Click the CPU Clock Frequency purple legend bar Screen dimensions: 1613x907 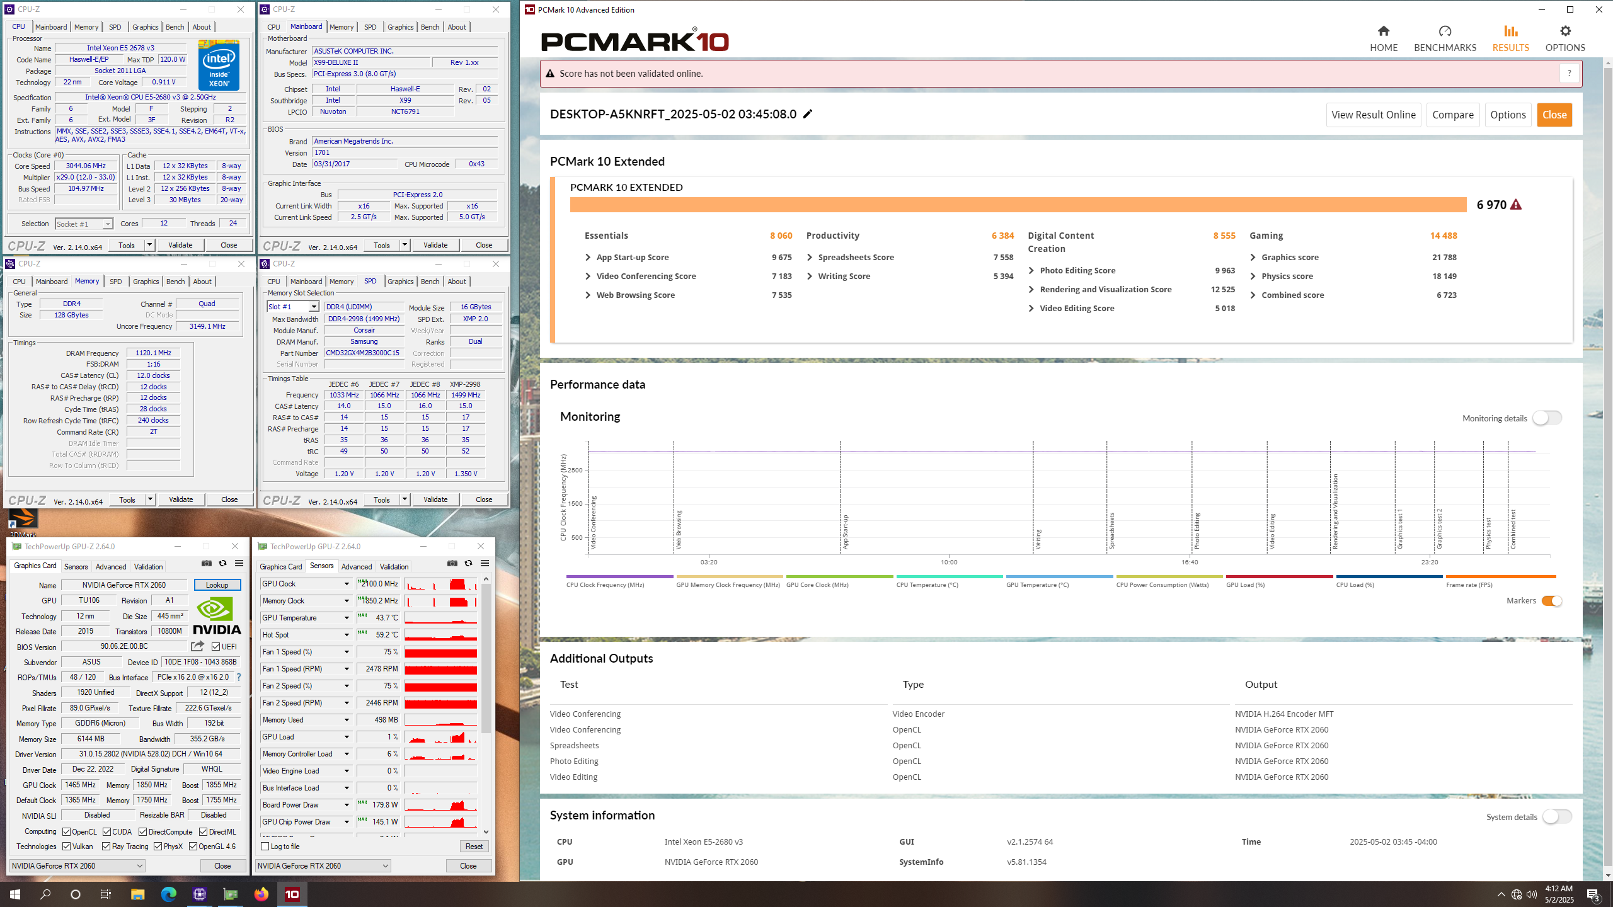619,576
